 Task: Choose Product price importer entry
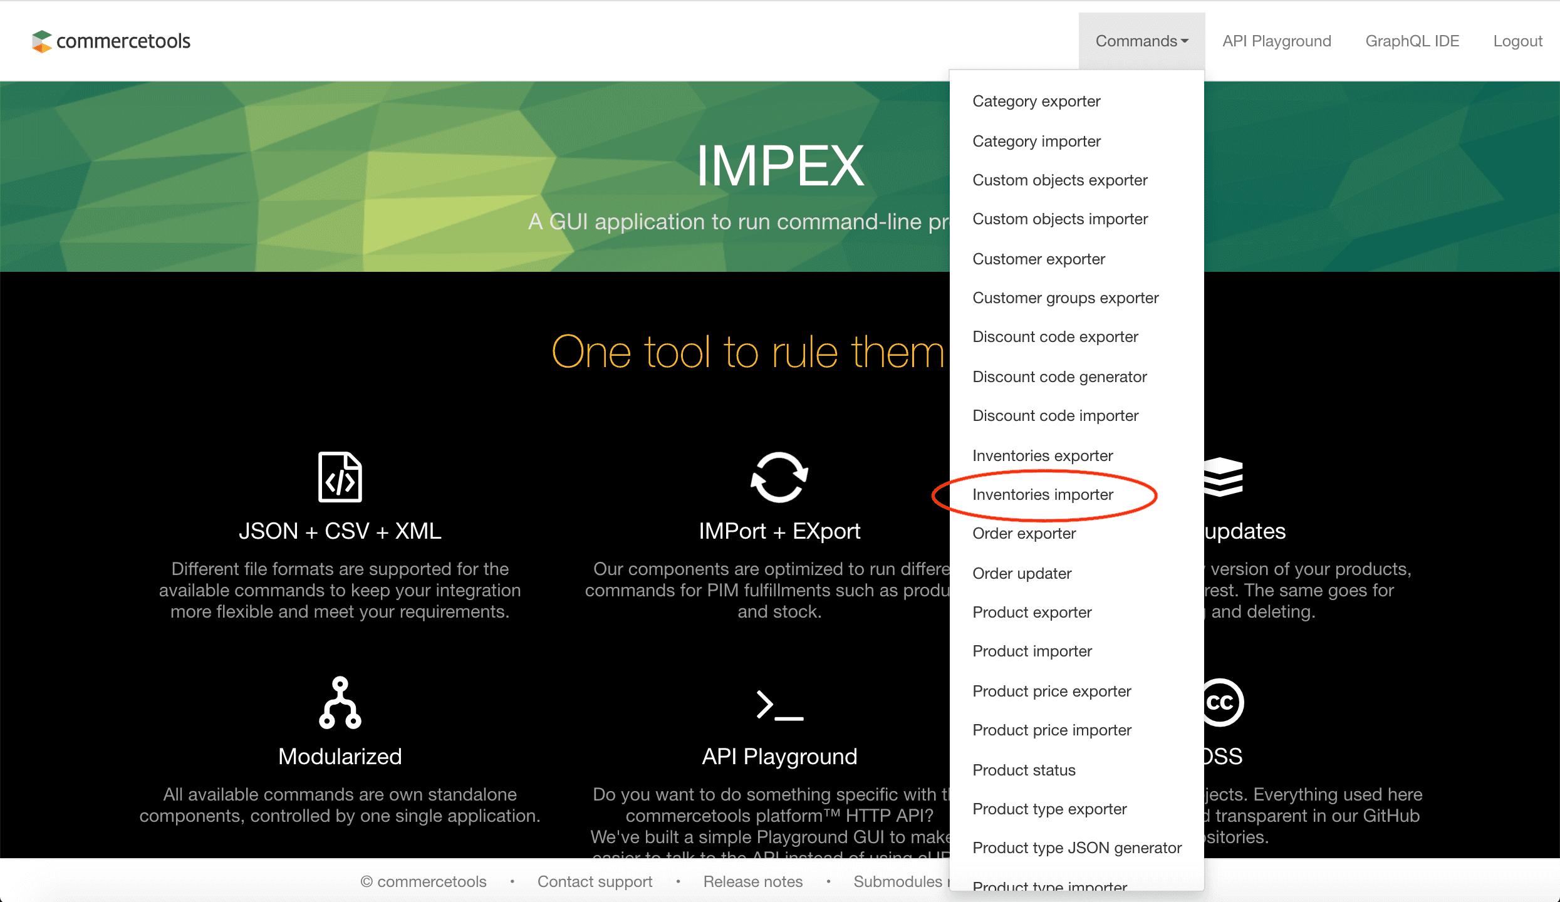click(1052, 730)
